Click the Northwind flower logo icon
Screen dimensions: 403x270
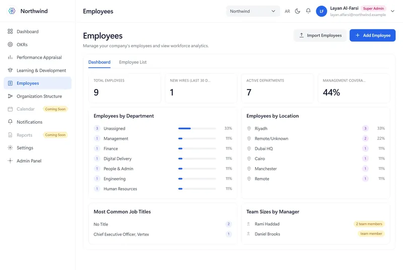(x=12, y=11)
